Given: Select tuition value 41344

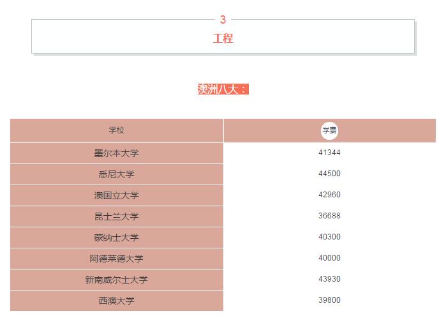Looking at the screenshot, I should click(329, 153).
